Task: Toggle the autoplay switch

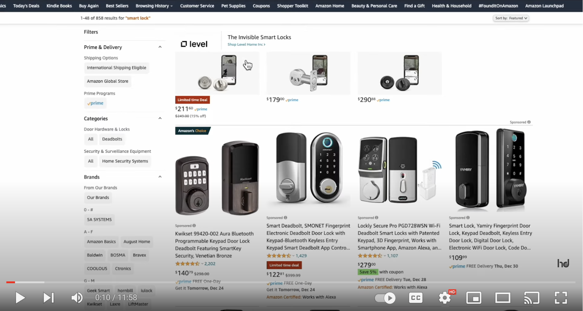Action: tap(385, 298)
